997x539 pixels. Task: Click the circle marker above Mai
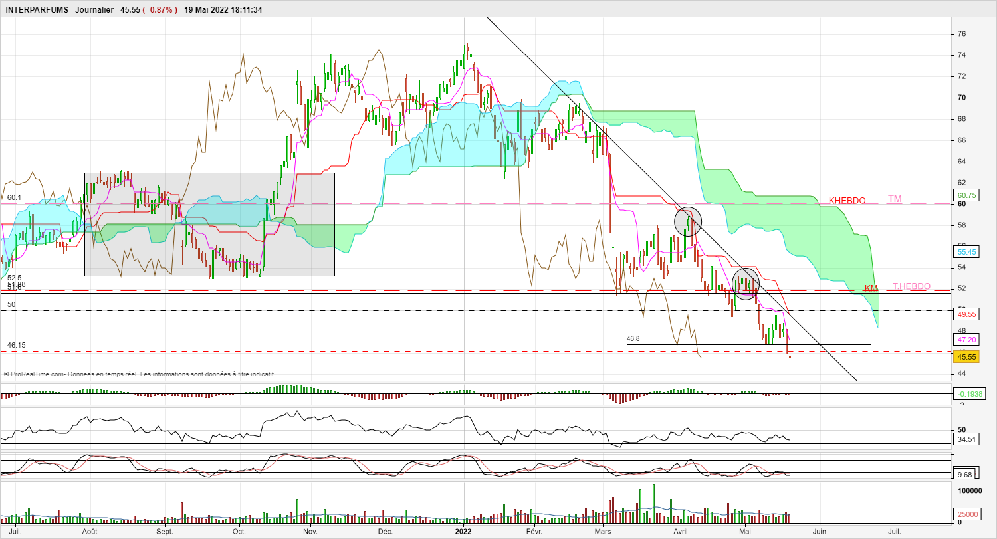point(746,284)
